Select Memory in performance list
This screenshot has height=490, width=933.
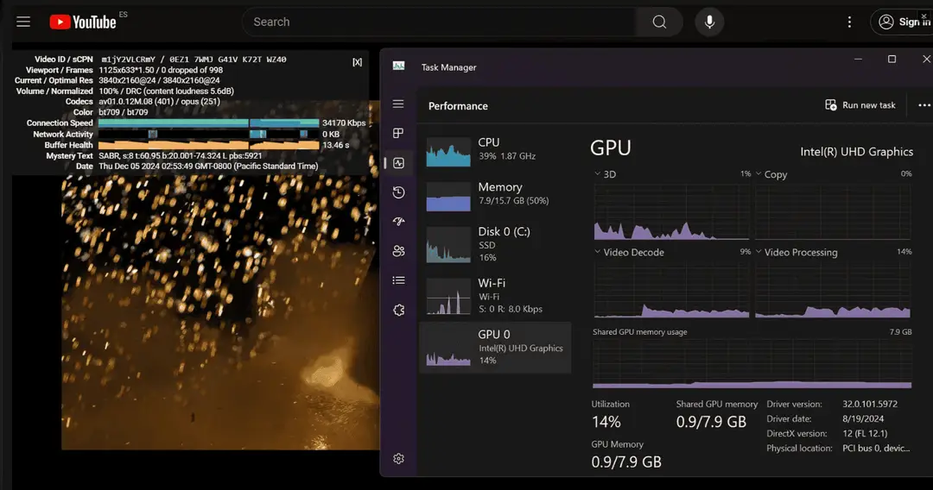coord(495,196)
